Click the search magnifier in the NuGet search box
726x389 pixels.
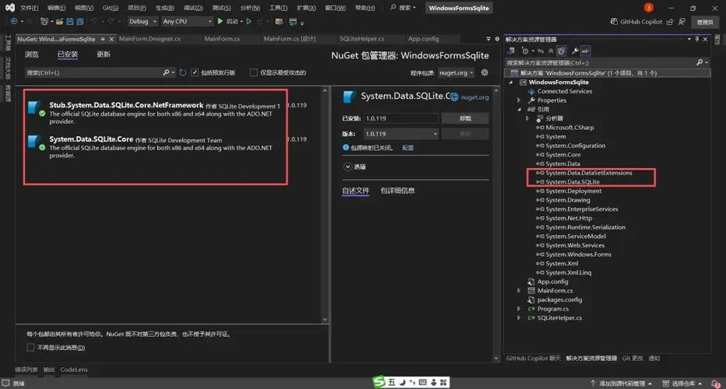166,72
